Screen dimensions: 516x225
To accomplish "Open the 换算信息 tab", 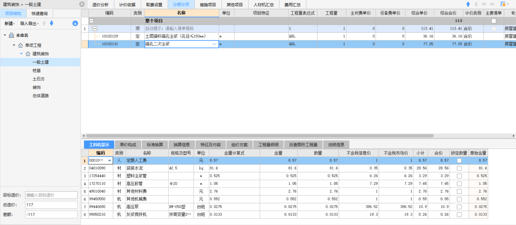I will click(182, 145).
